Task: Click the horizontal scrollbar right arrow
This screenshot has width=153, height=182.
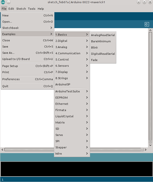Action: pyautogui.click(x=146, y=150)
